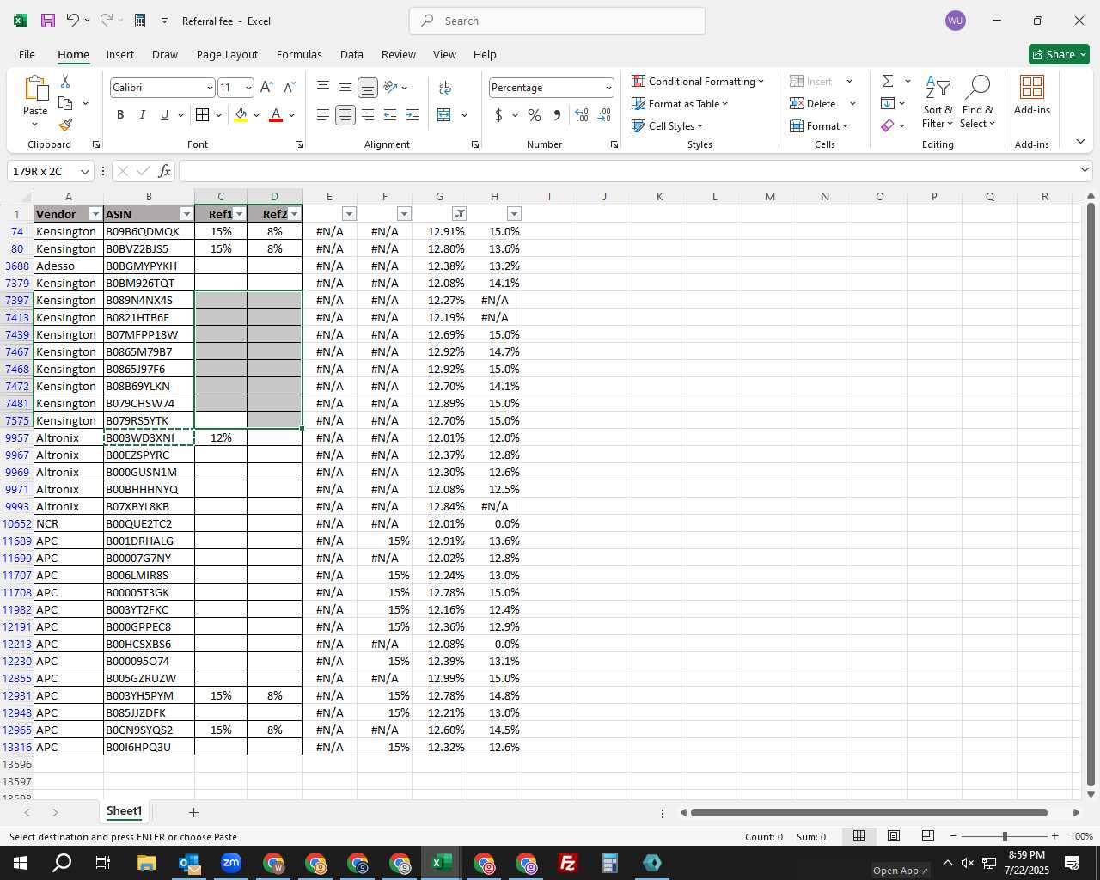
Task: Open Conditional Formatting menu
Action: tap(697, 81)
